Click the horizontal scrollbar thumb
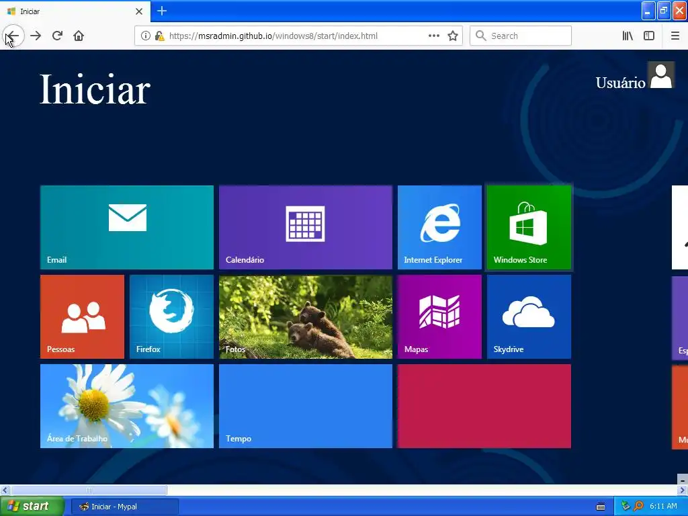 click(89, 490)
